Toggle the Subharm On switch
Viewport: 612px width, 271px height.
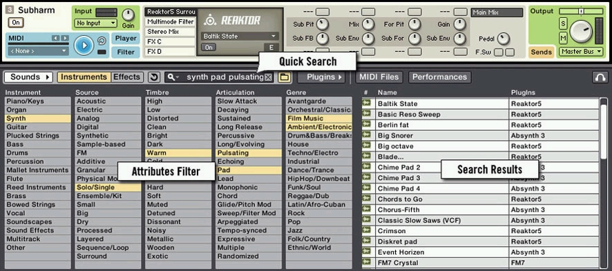(16, 22)
